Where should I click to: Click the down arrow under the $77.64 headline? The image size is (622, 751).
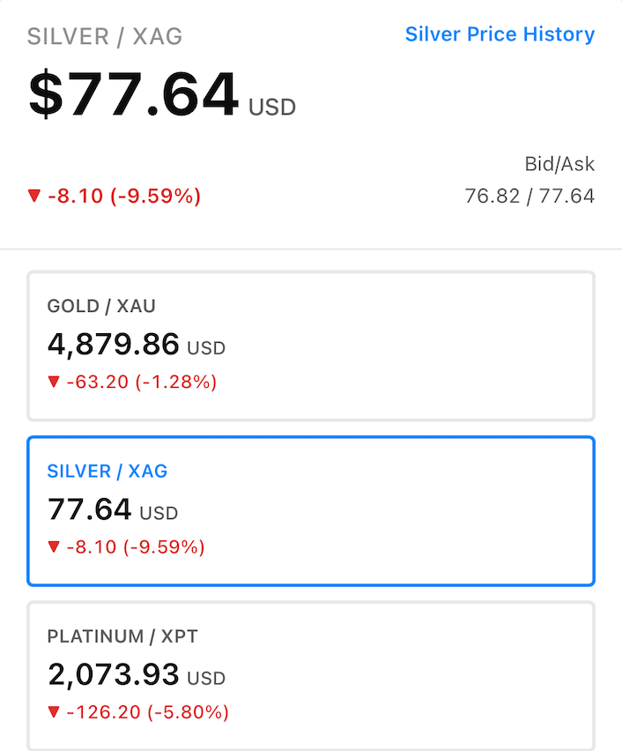(x=34, y=195)
